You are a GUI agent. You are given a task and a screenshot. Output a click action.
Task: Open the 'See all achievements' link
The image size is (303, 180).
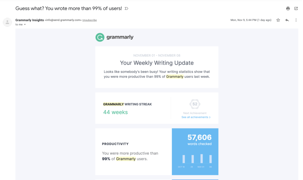(196, 117)
